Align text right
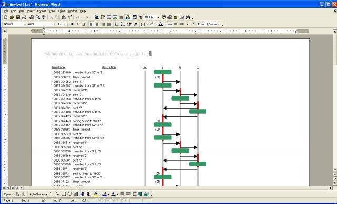This screenshot has height=204, width=337. pos(103,24)
